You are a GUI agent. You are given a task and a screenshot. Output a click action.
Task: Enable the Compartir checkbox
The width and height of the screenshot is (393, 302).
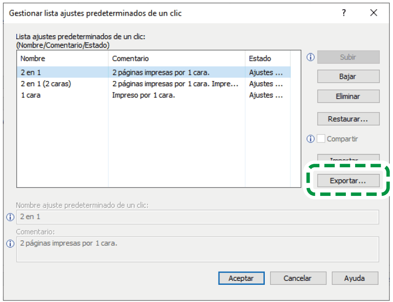(x=321, y=139)
